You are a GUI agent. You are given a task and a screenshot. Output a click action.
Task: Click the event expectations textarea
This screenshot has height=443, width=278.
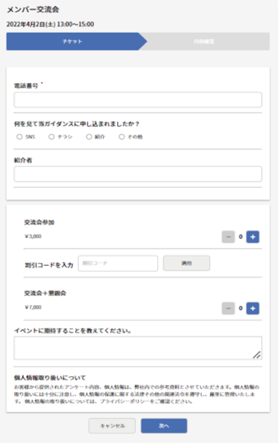tap(138, 348)
